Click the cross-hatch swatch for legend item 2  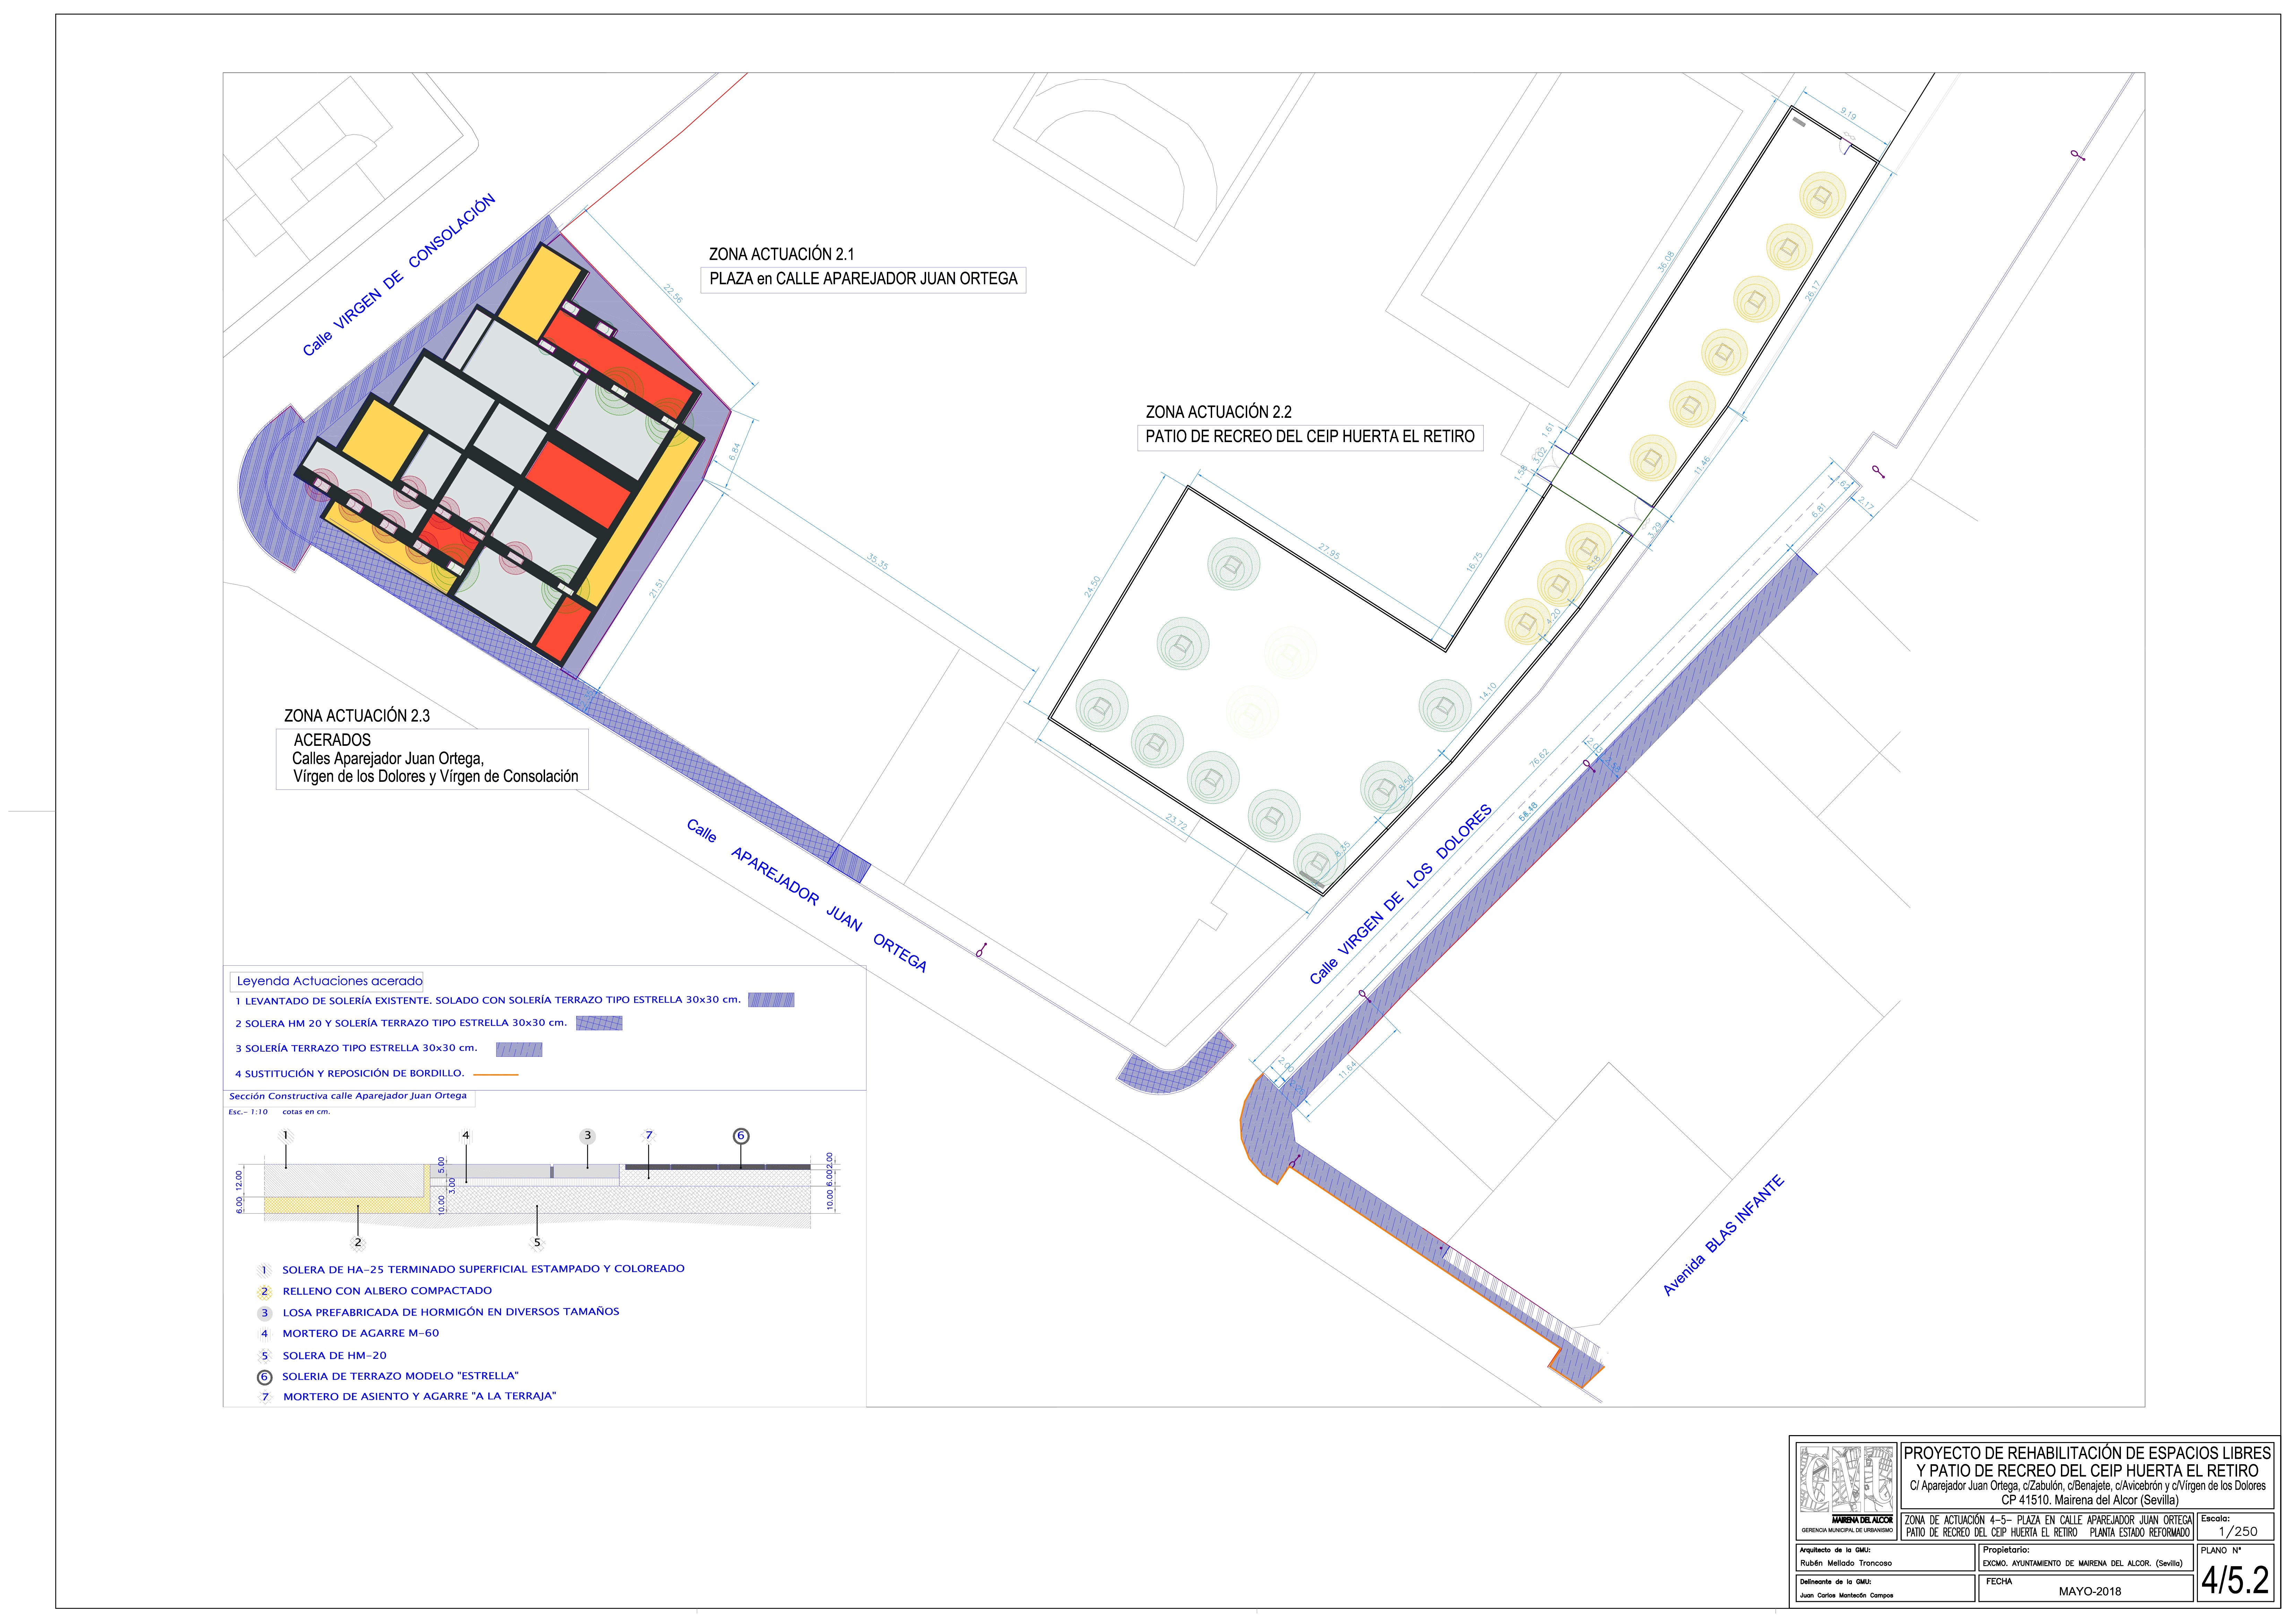pyautogui.click(x=599, y=1023)
